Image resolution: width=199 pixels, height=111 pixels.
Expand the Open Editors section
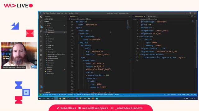(55, 19)
